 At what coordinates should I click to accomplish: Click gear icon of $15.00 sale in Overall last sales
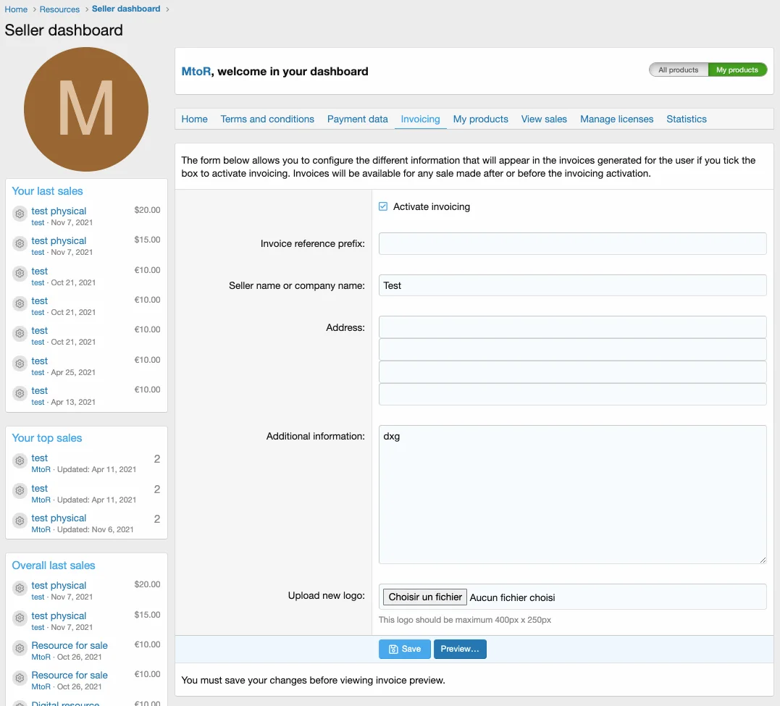click(20, 618)
